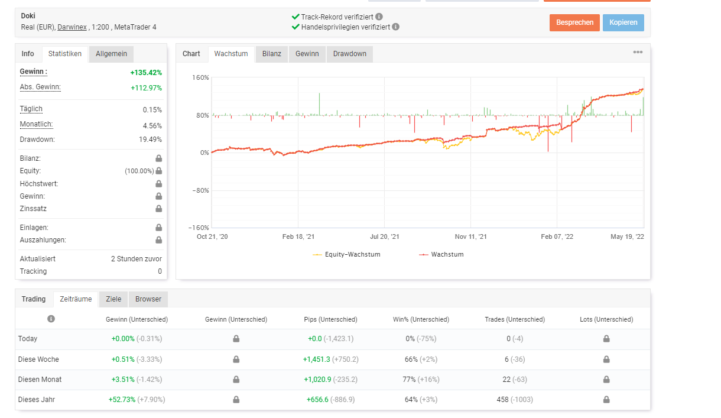Click the Today row label
Viewport: 721px width, 418px height.
28,339
